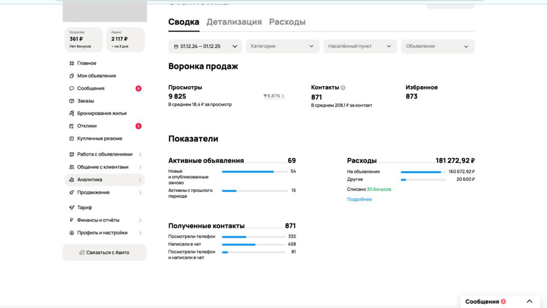Click the Продвижение rocket icon
This screenshot has width=547, height=308.
click(72, 192)
